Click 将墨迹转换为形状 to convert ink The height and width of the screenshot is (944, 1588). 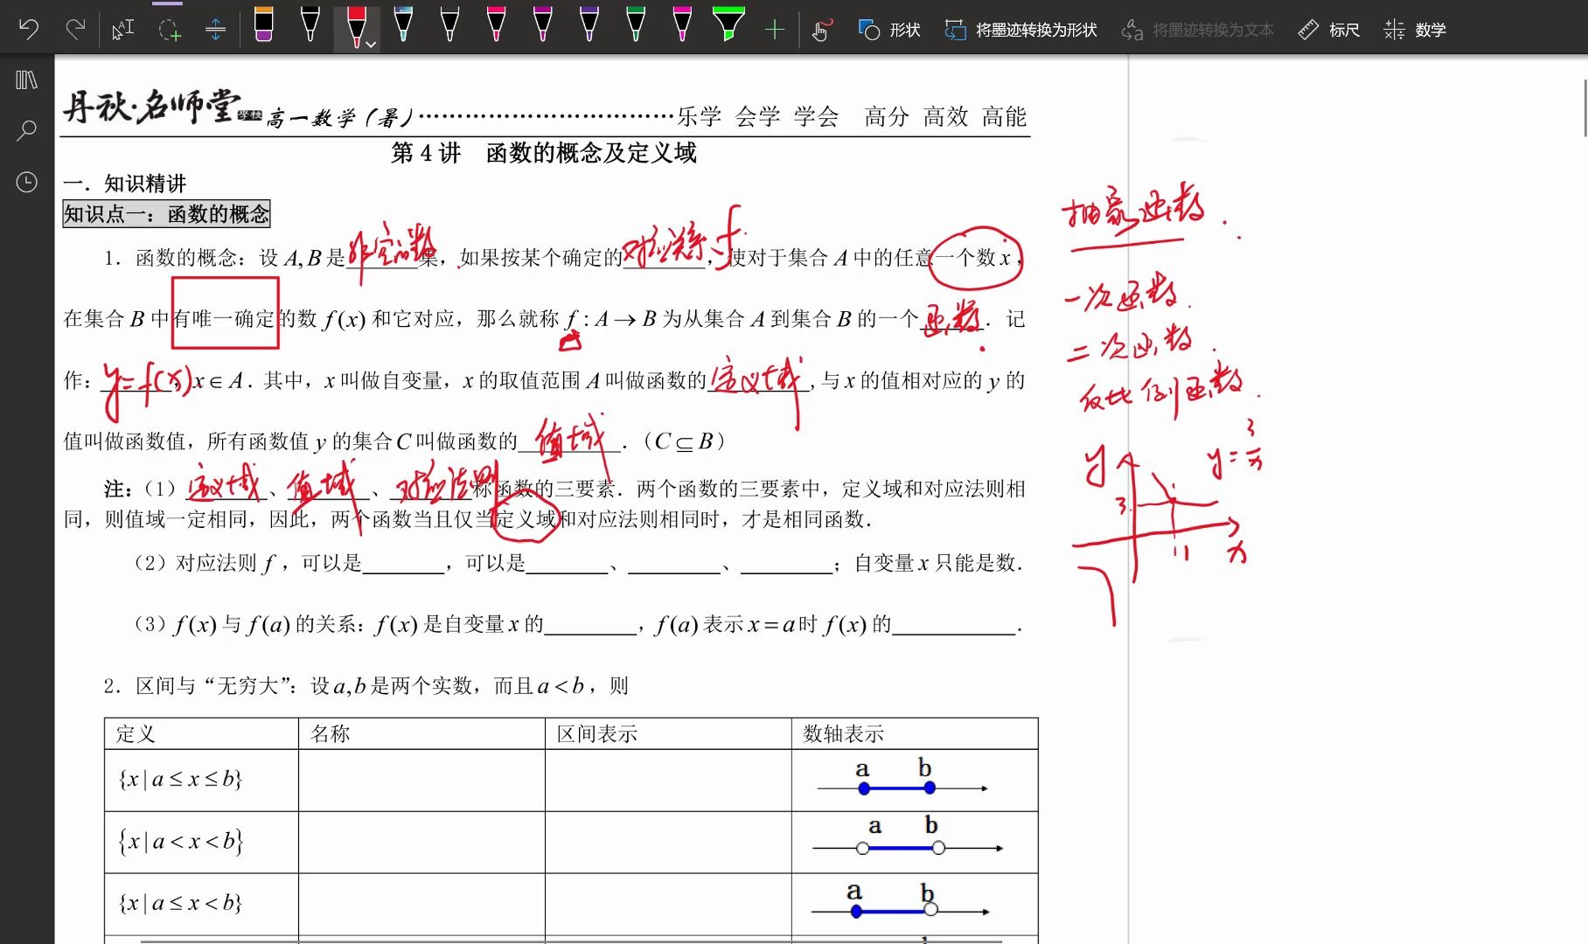pyautogui.click(x=1019, y=29)
